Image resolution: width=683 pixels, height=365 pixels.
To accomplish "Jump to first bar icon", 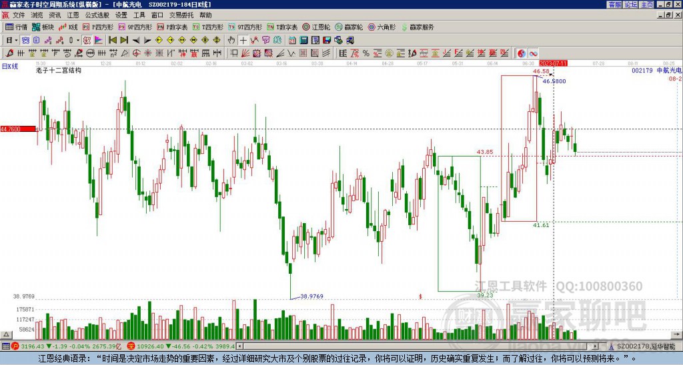I will [112, 41].
